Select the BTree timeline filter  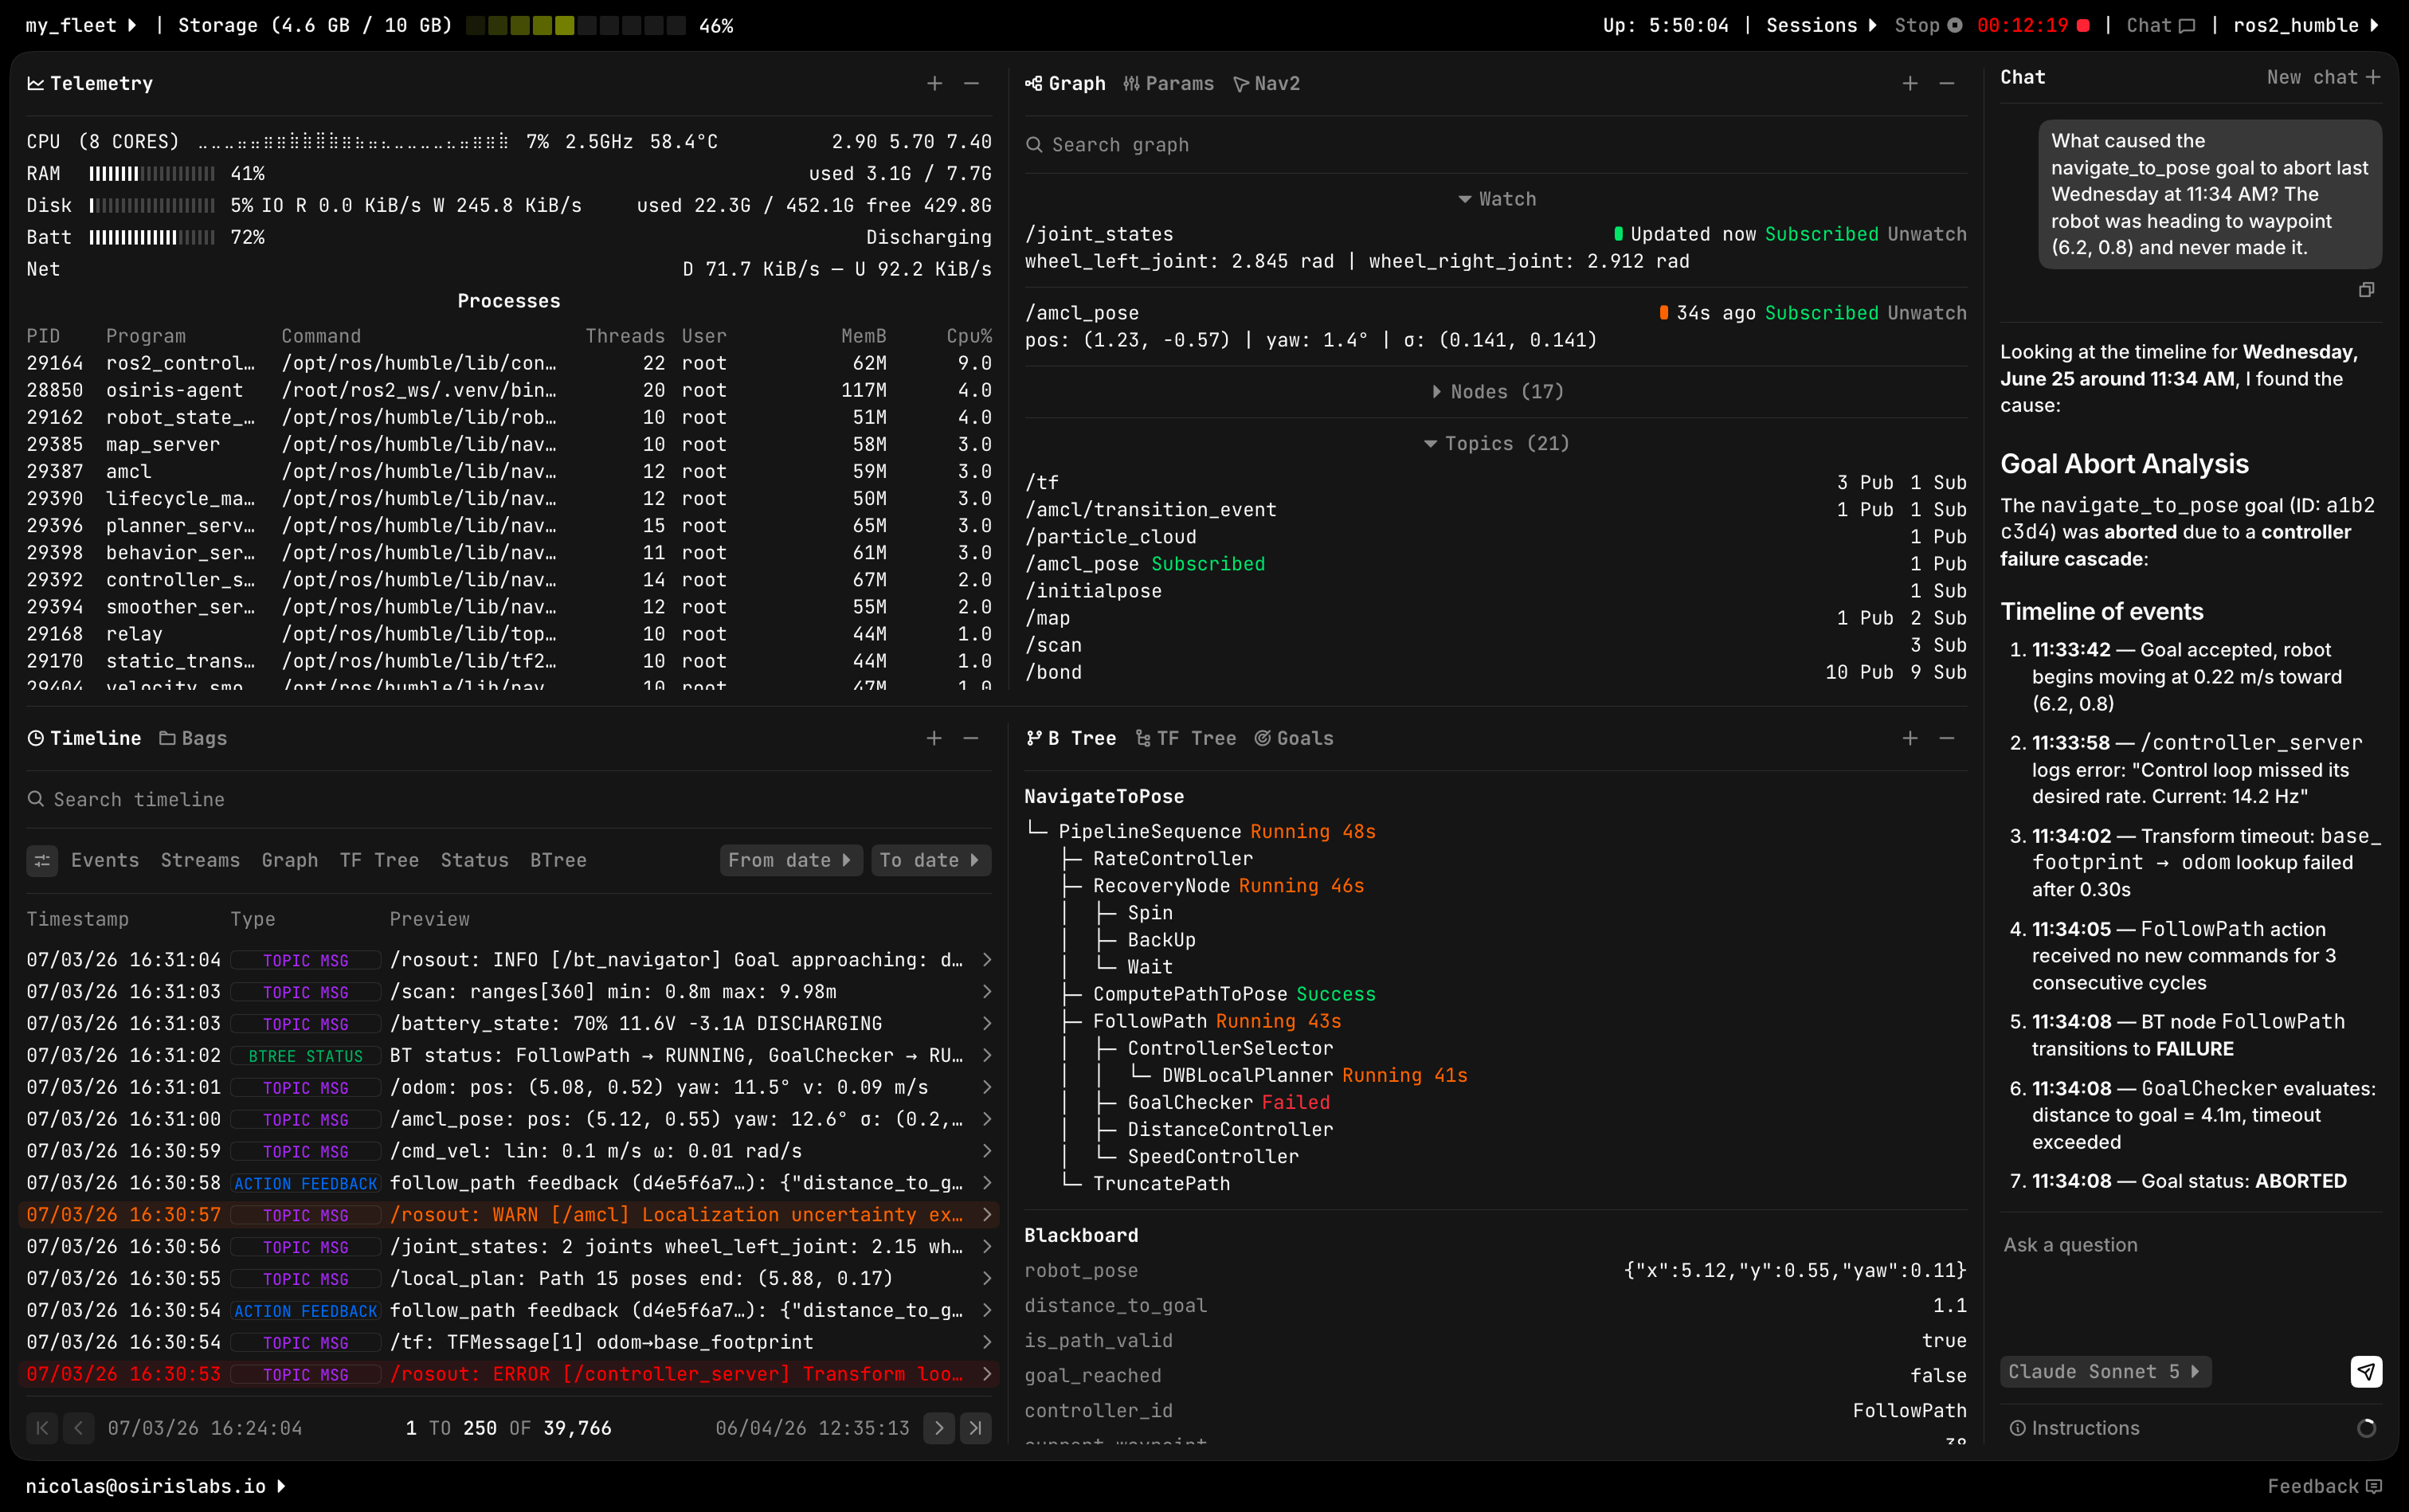[x=558, y=860]
